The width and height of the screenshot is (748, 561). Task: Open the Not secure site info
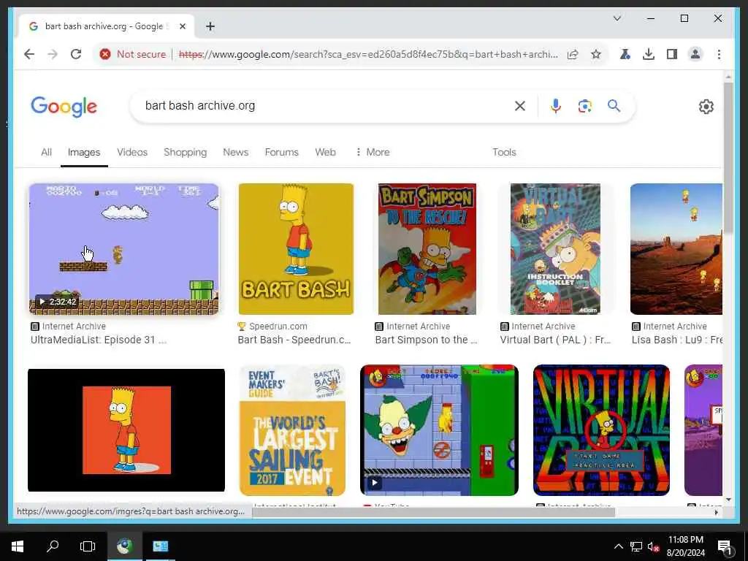click(x=133, y=54)
